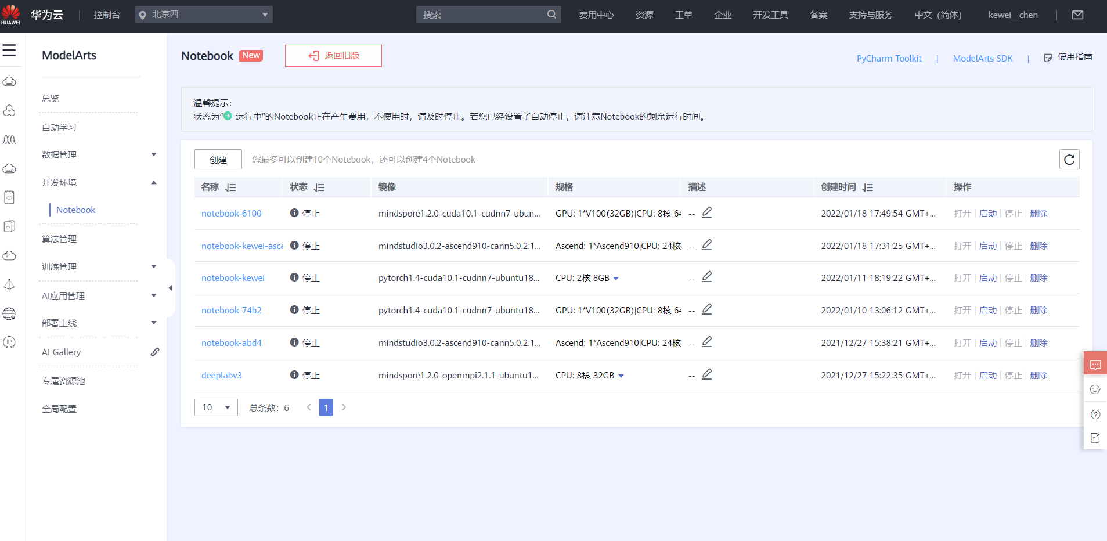Open 算法管理 in sidebar

pyautogui.click(x=59, y=239)
